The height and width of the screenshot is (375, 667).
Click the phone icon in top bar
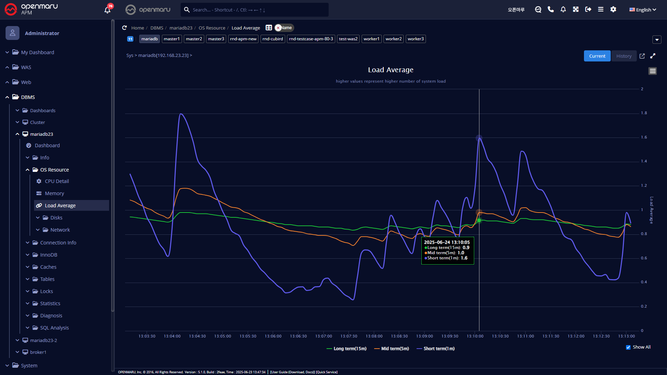[x=551, y=9]
